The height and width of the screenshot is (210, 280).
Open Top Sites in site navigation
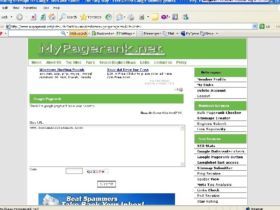(73, 62)
